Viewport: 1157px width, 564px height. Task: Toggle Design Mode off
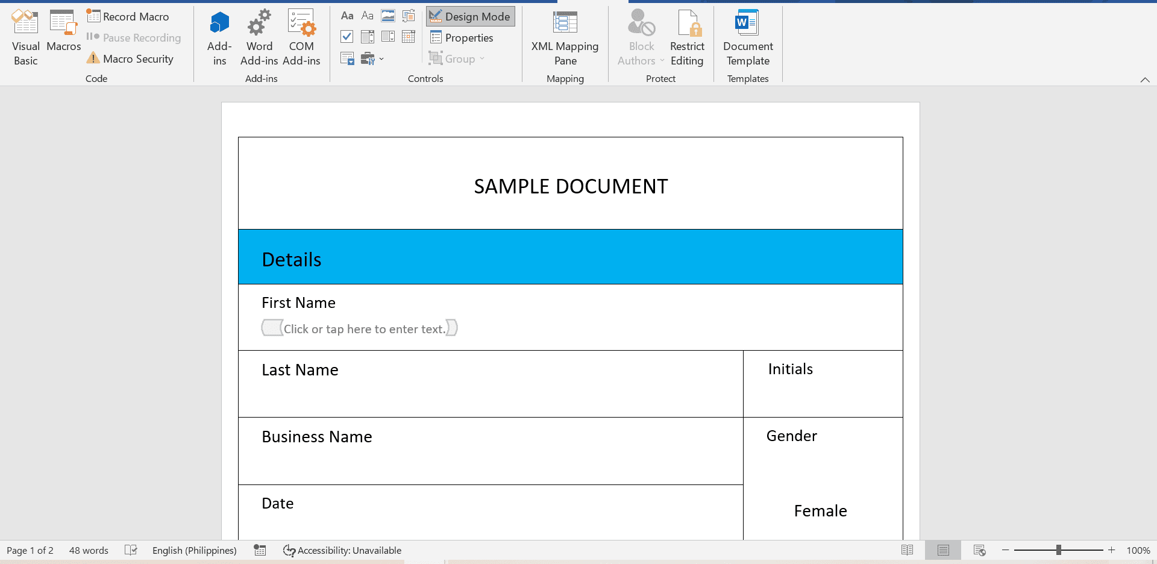pyautogui.click(x=470, y=16)
